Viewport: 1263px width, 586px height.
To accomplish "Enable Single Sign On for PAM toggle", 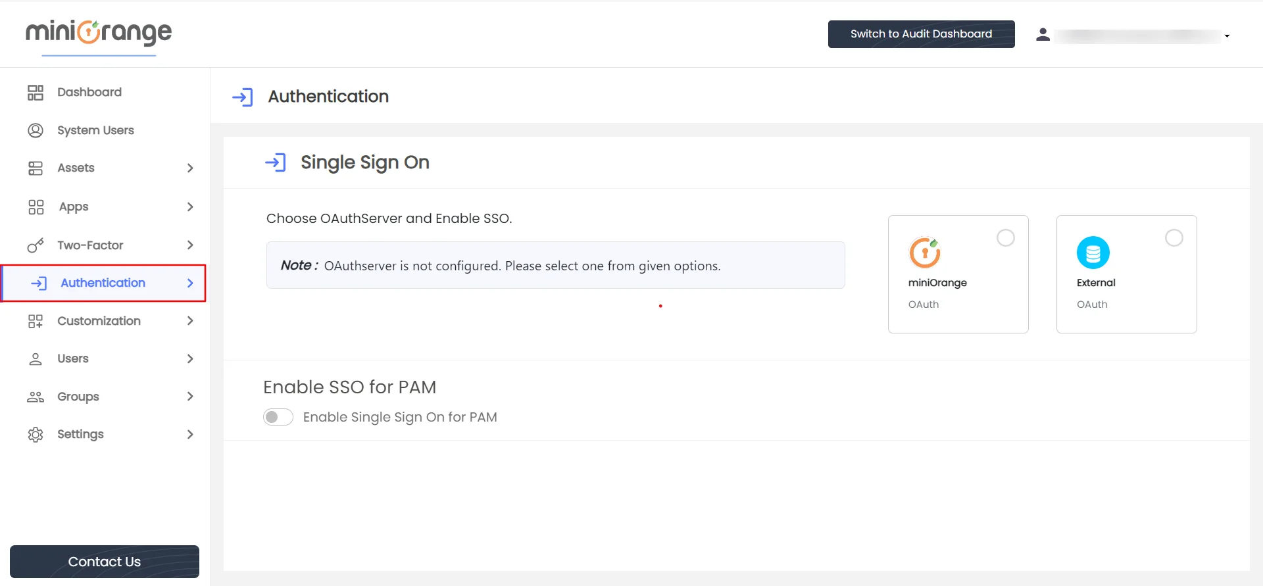I will 278,418.
